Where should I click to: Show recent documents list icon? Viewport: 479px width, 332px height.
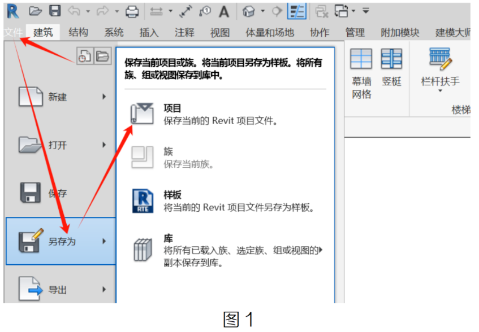tap(84, 56)
